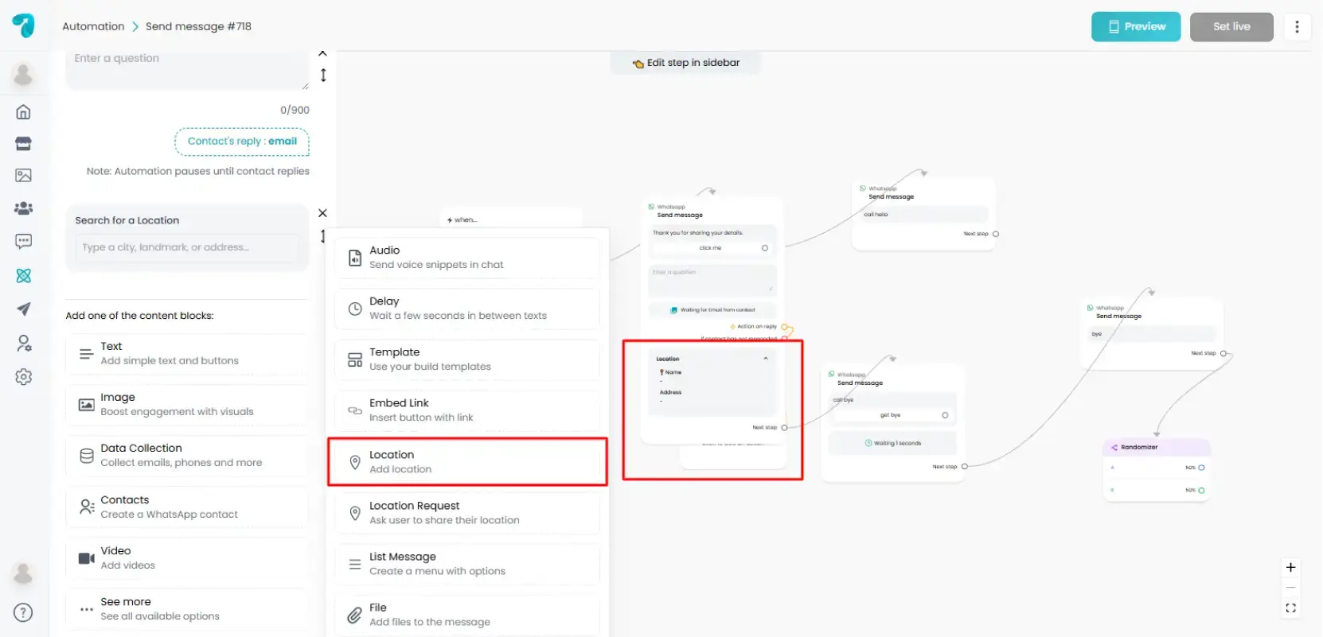Click Next step port of 'call hello' node
This screenshot has width=1323, height=637.
(996, 234)
